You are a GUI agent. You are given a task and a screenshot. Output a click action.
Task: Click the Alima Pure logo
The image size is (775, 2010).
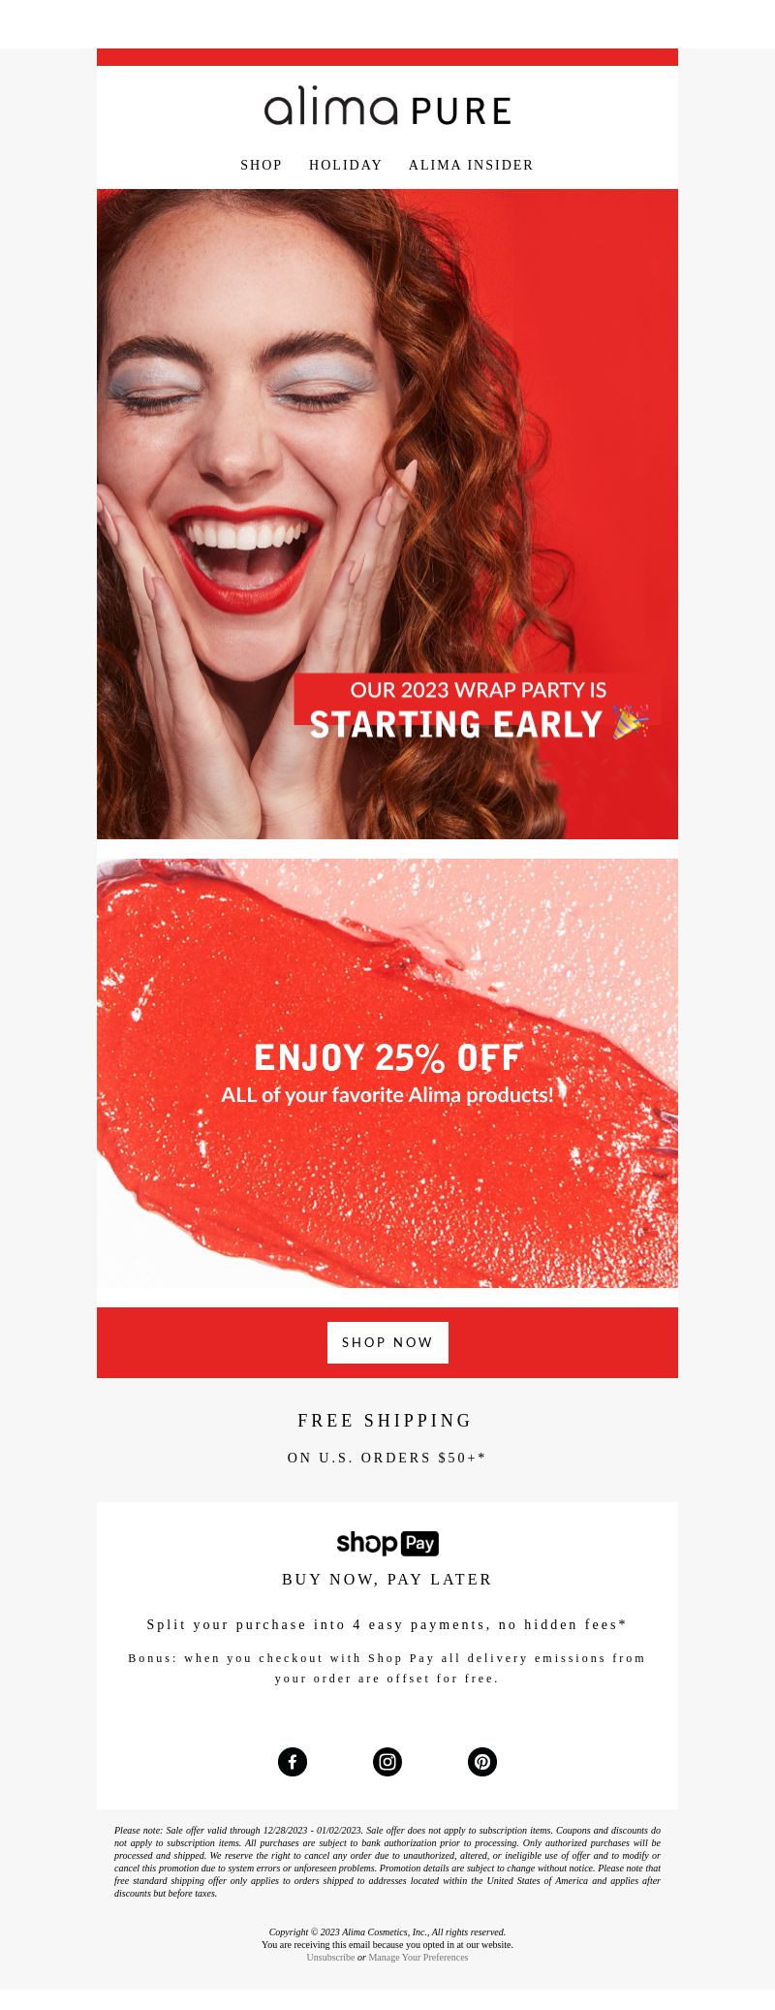pos(387,107)
